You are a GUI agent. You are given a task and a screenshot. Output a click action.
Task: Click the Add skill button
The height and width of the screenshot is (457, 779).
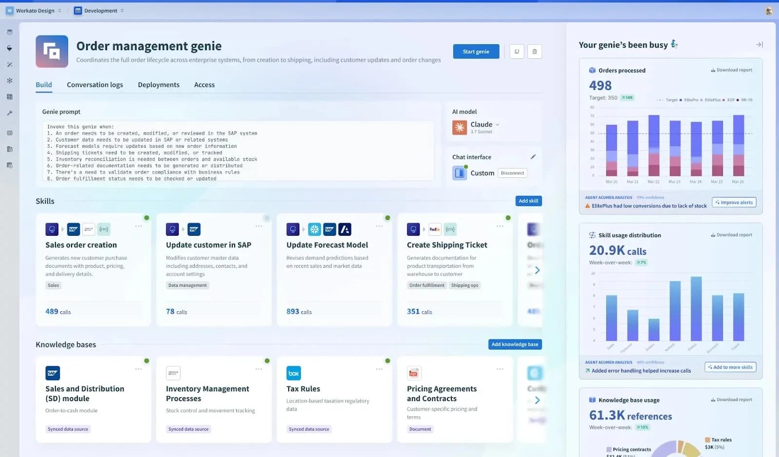528,201
